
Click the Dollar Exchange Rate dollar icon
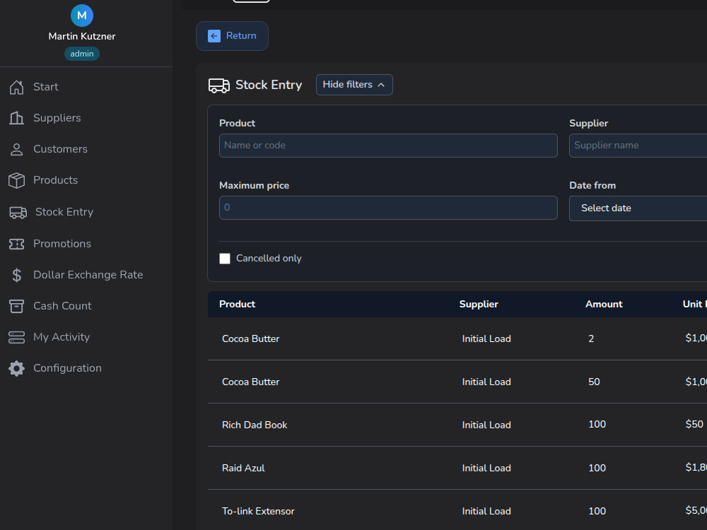click(x=17, y=275)
